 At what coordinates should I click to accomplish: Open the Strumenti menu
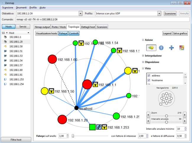click(x=21, y=8)
